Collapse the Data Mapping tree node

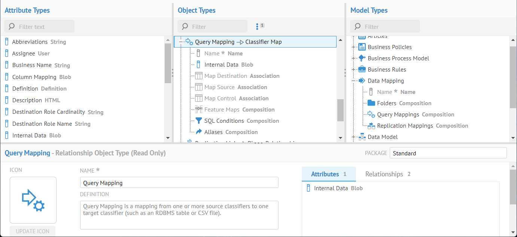[x=353, y=80]
